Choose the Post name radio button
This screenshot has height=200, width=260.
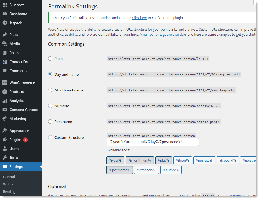click(x=50, y=122)
